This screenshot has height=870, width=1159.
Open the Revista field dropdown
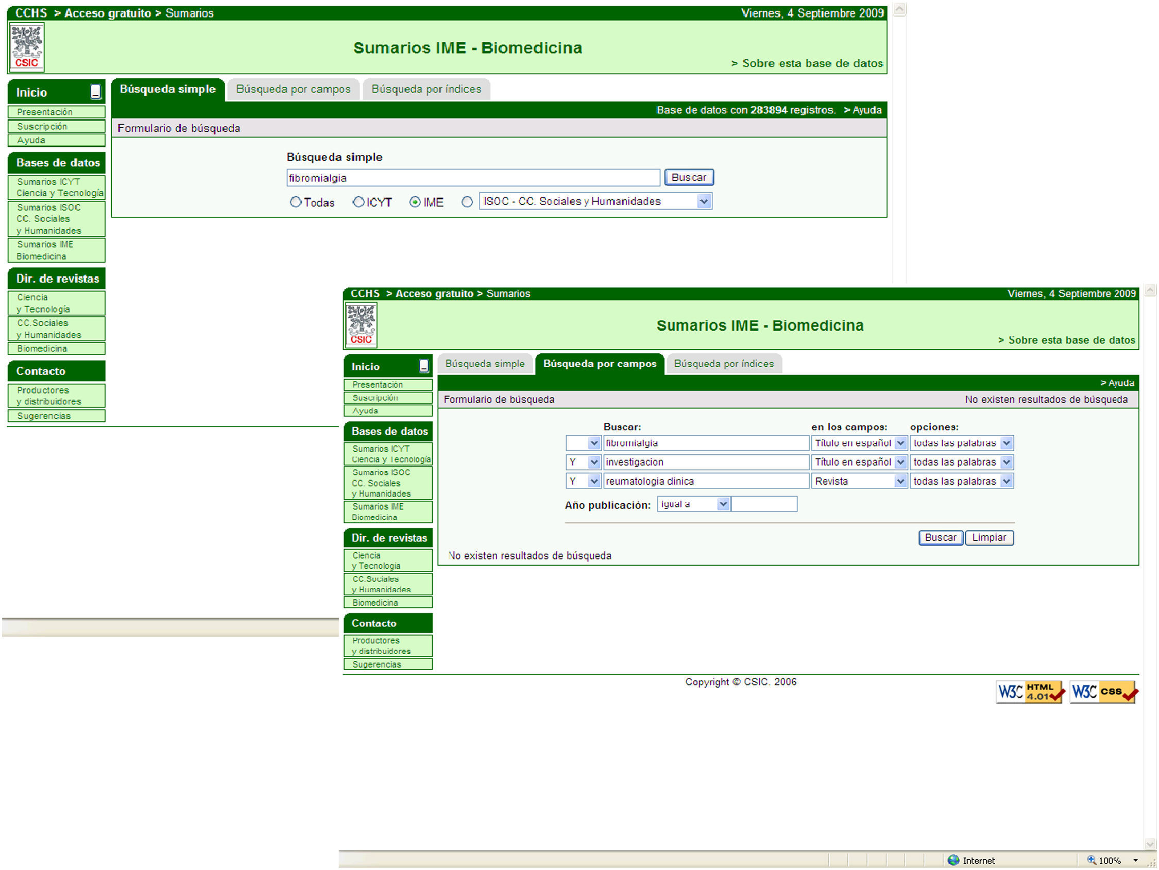(900, 481)
